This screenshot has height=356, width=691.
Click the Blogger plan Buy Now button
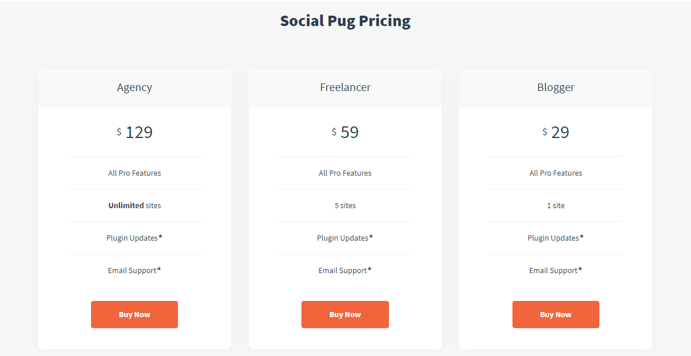tap(555, 314)
